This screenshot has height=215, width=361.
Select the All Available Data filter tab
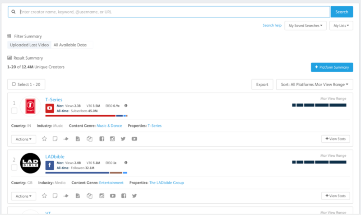[70, 45]
